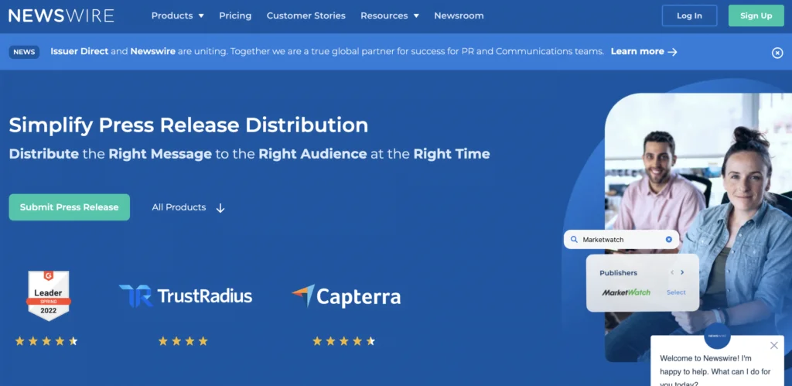Go to previous Publishers page arrow
This screenshot has width=792, height=386.
coord(672,272)
